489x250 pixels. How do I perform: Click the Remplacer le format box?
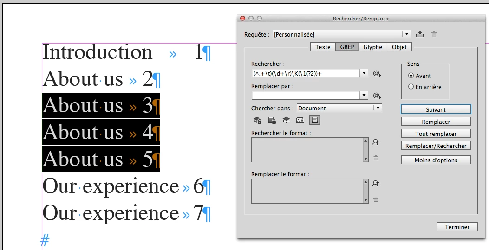(x=307, y=191)
